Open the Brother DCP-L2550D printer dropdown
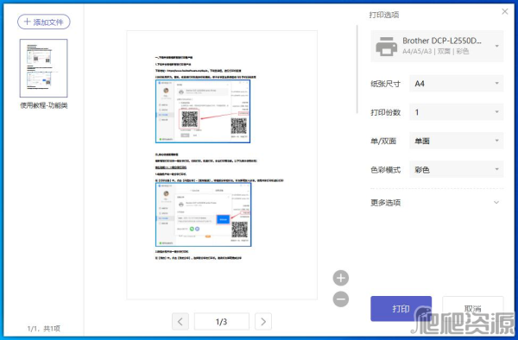 [437, 46]
